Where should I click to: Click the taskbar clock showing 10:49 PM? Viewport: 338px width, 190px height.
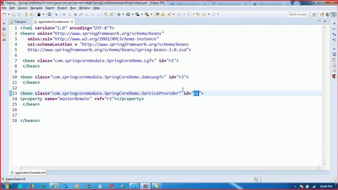(x=326, y=186)
